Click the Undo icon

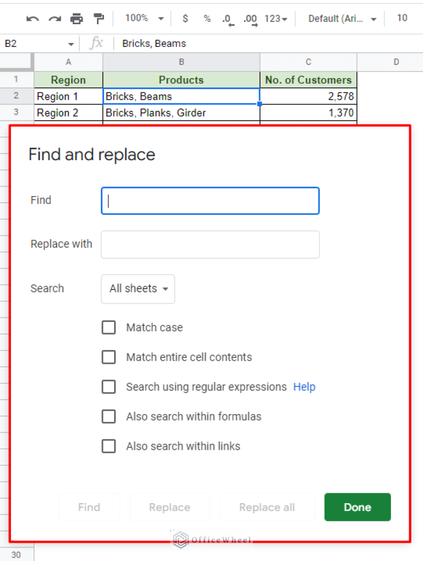(32, 18)
